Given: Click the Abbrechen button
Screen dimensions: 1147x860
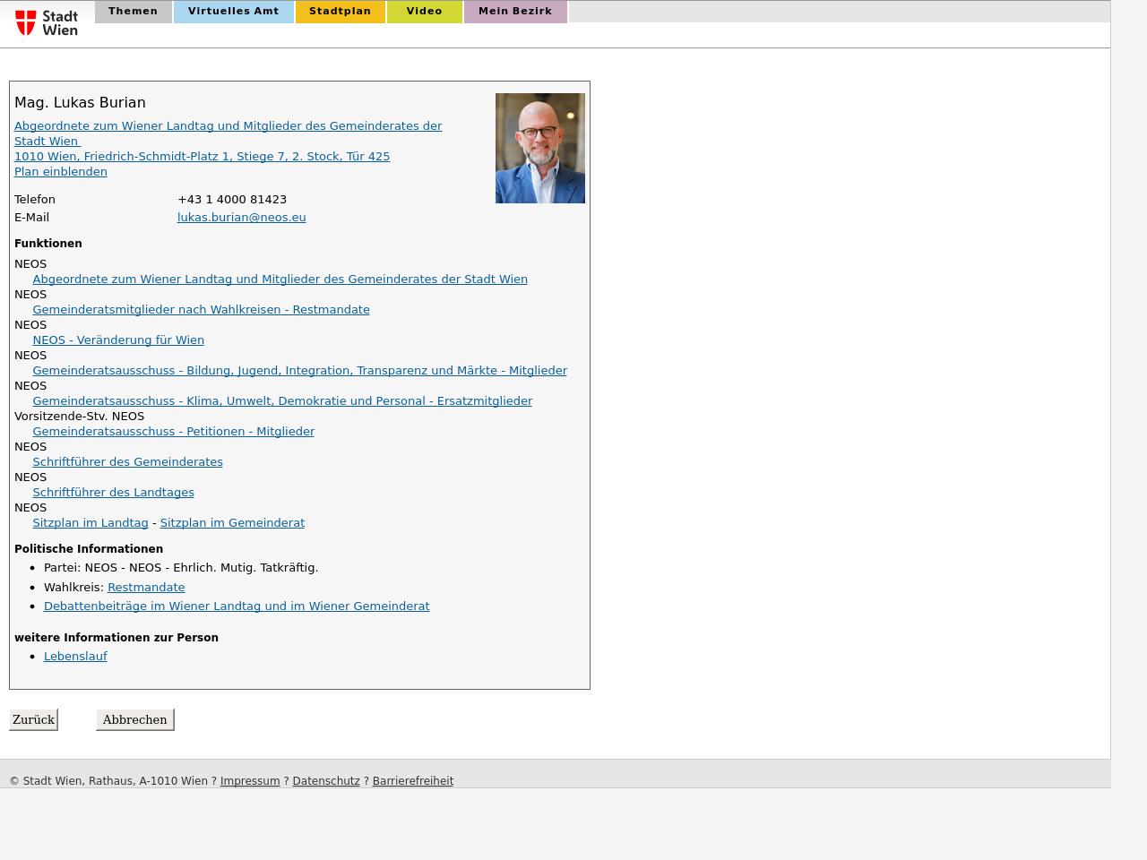Looking at the screenshot, I should click(x=134, y=720).
